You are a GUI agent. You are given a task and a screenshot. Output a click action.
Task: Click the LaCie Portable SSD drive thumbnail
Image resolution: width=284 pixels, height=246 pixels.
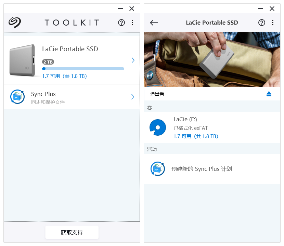(x=22, y=60)
